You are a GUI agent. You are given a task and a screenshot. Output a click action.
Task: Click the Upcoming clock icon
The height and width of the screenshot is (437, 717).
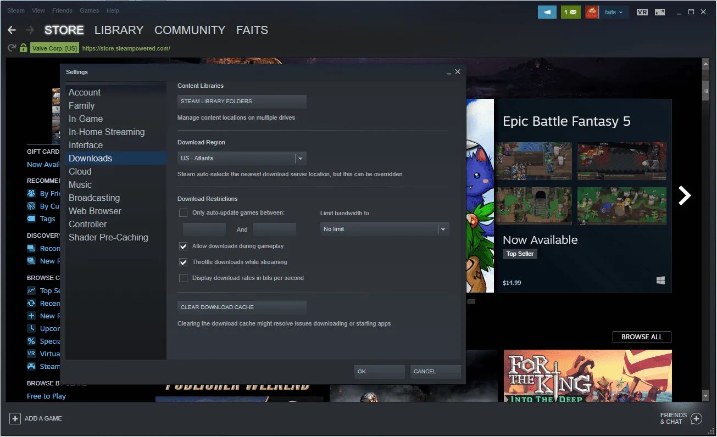tap(31, 328)
